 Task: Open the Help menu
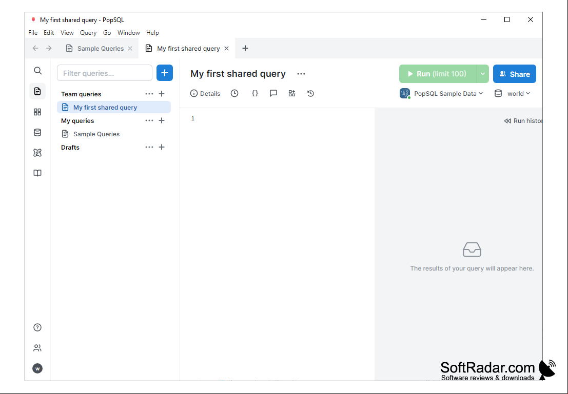coord(152,33)
